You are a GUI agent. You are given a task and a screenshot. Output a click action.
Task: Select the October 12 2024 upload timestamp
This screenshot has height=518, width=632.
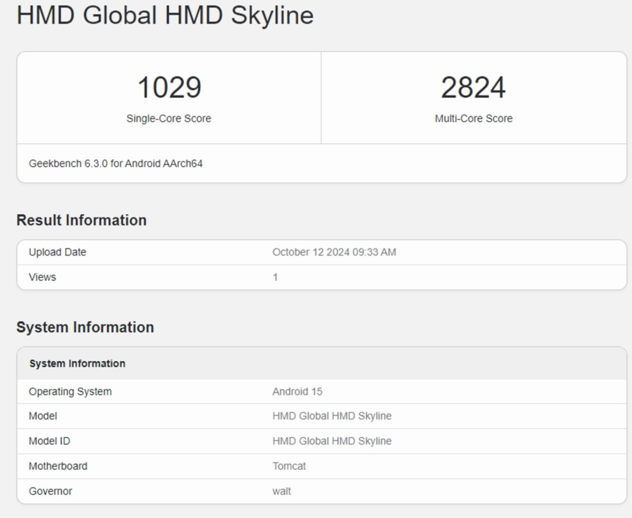coord(334,252)
